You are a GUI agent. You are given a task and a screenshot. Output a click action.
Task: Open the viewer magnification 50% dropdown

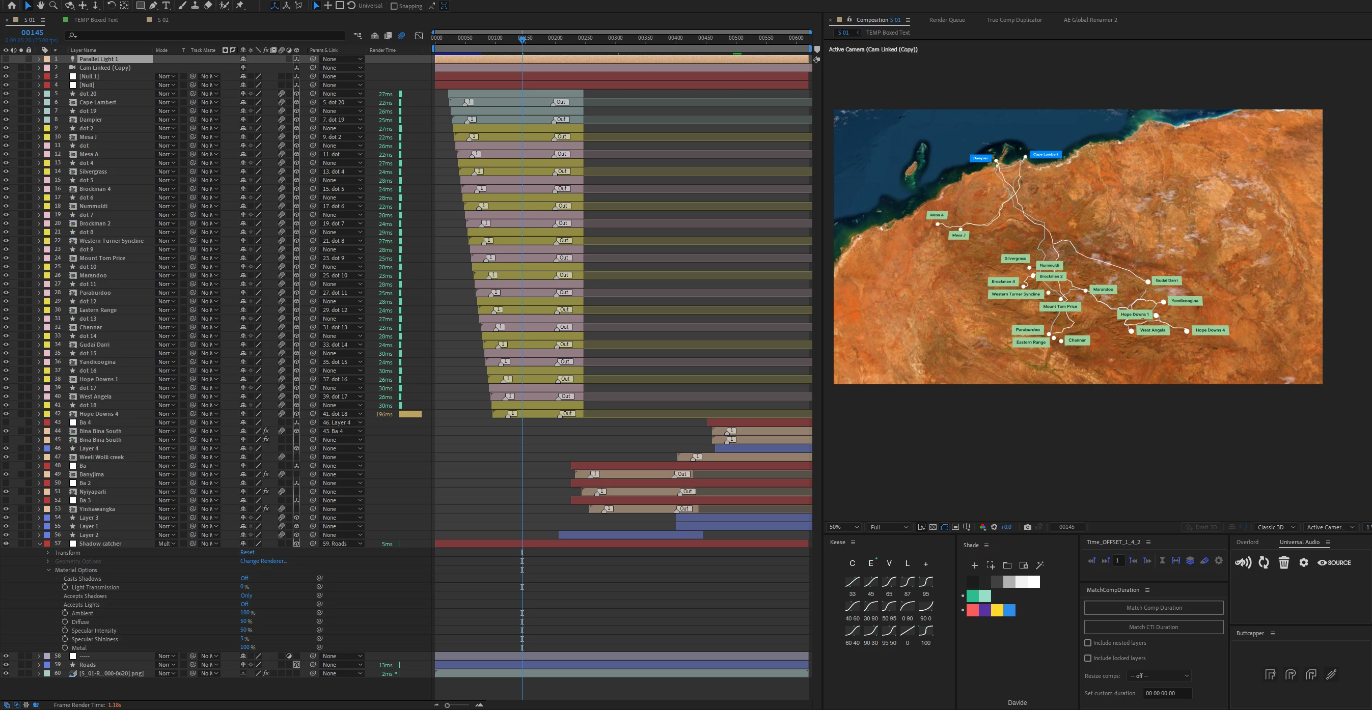click(844, 527)
